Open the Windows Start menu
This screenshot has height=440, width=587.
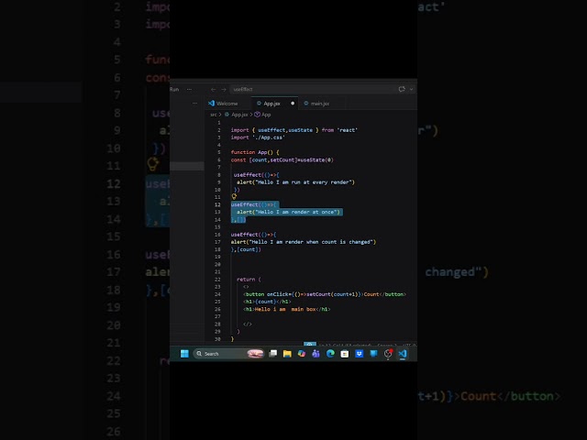pos(184,354)
